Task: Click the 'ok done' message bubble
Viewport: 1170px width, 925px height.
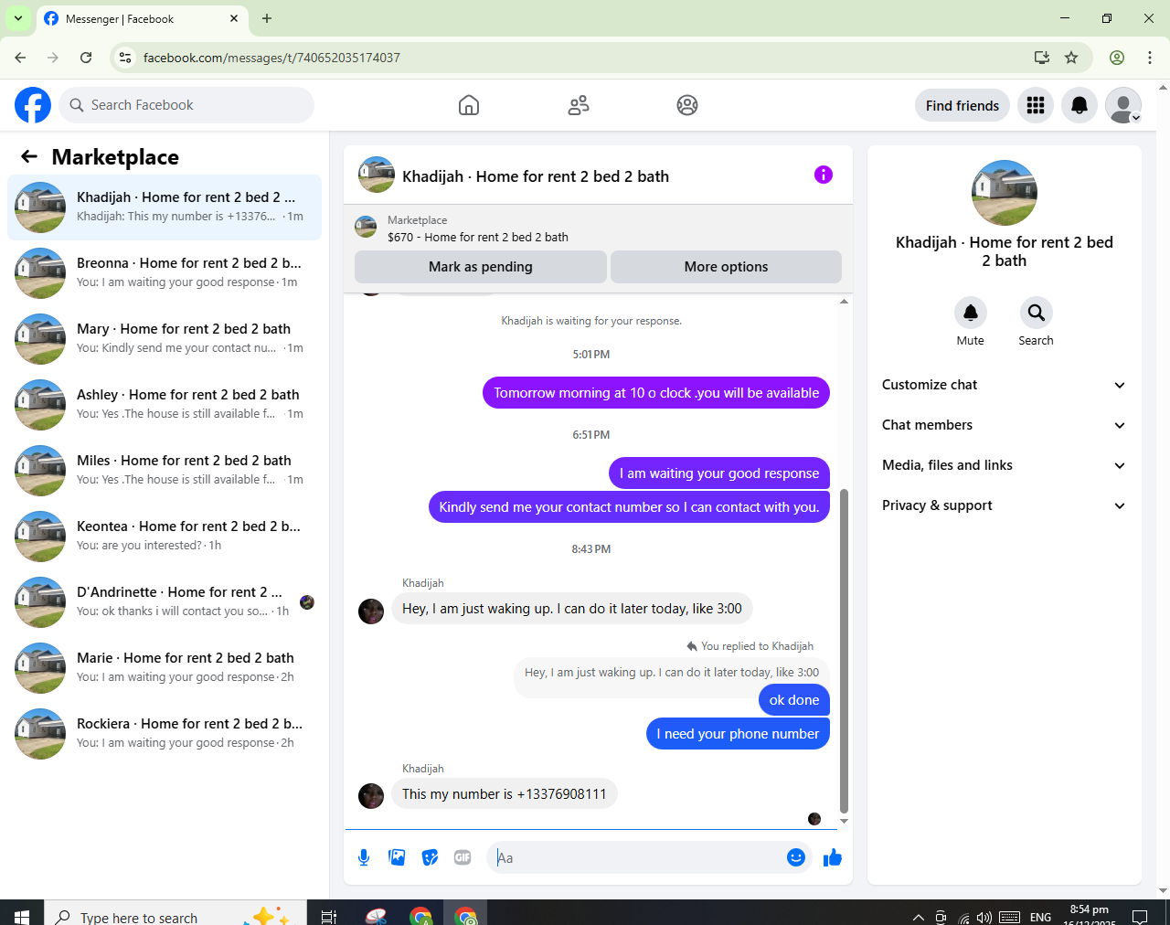Action: (x=794, y=700)
